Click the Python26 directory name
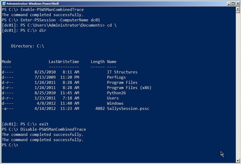 (x=116, y=93)
